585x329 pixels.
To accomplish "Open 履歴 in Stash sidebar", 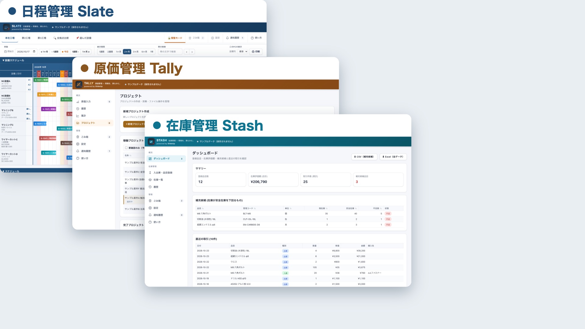I will [166, 187].
